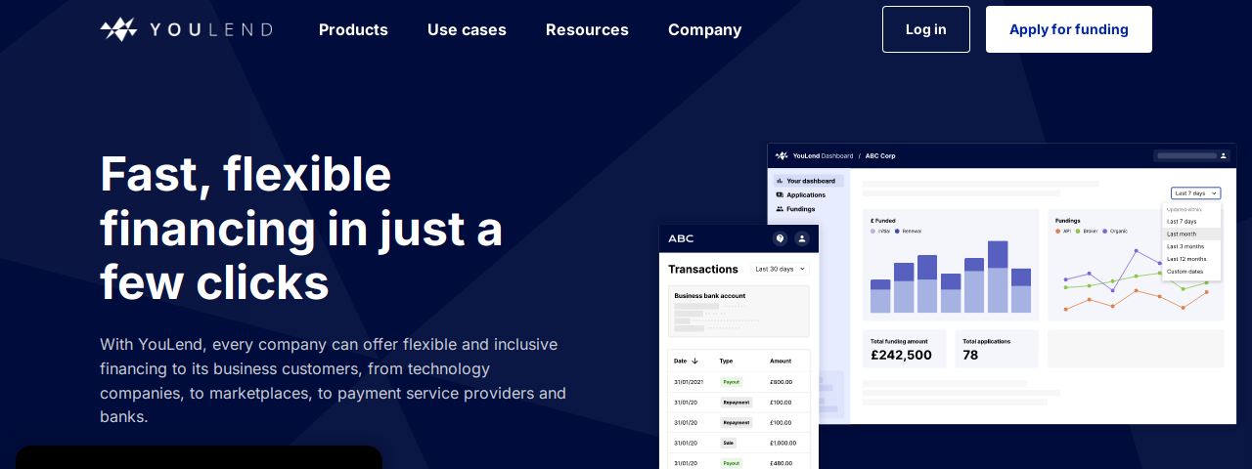Image resolution: width=1252 pixels, height=469 pixels.
Task: Click the Organic legend color dot
Action: [1104, 231]
